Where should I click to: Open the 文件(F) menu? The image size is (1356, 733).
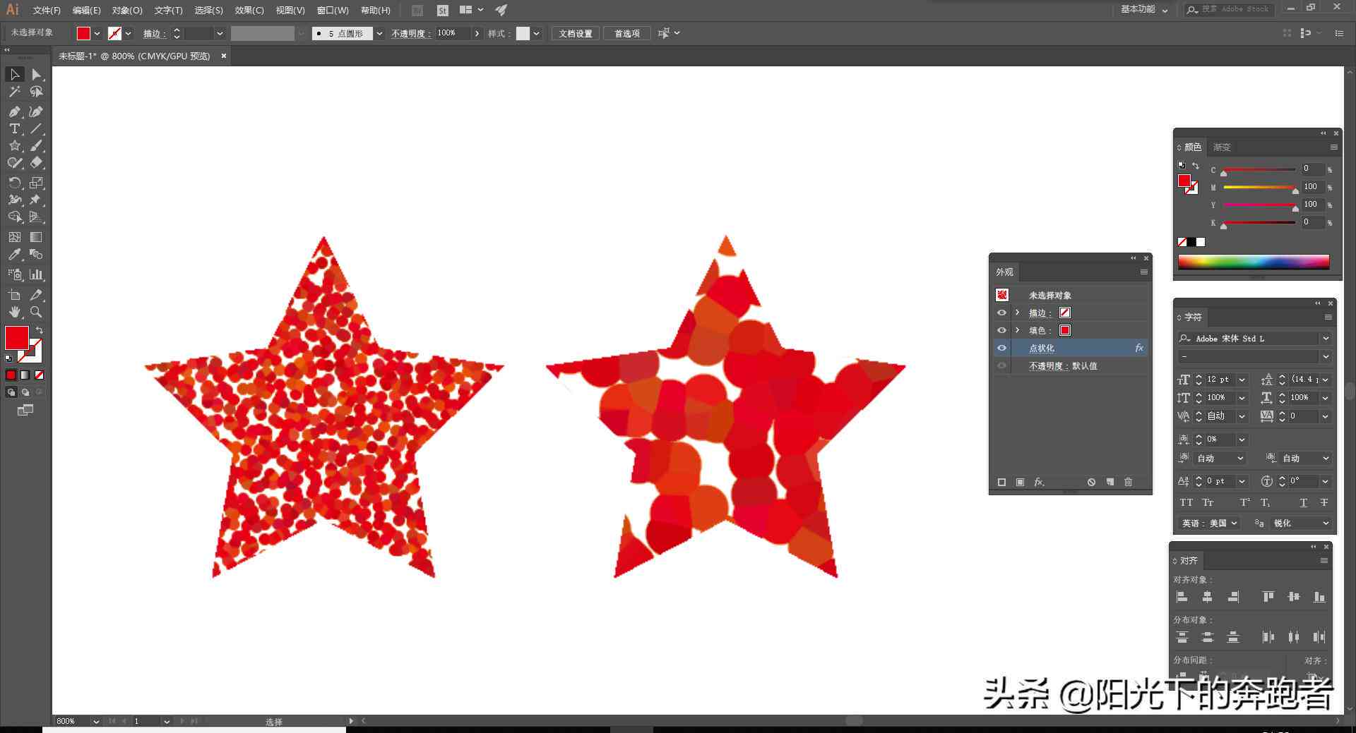coord(47,10)
